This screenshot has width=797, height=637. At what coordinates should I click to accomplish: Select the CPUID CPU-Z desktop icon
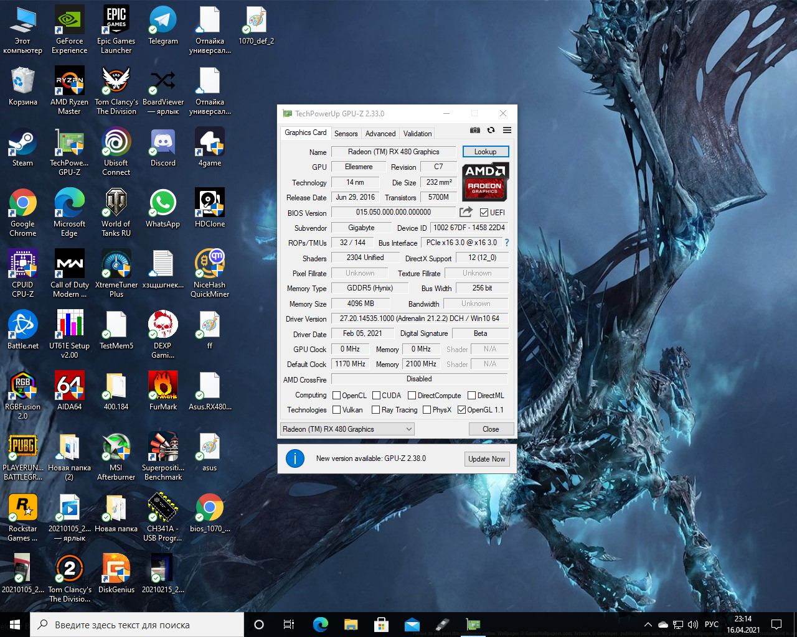click(x=22, y=274)
